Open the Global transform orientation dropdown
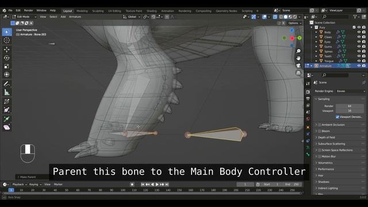The width and height of the screenshot is (368, 207). click(132, 17)
